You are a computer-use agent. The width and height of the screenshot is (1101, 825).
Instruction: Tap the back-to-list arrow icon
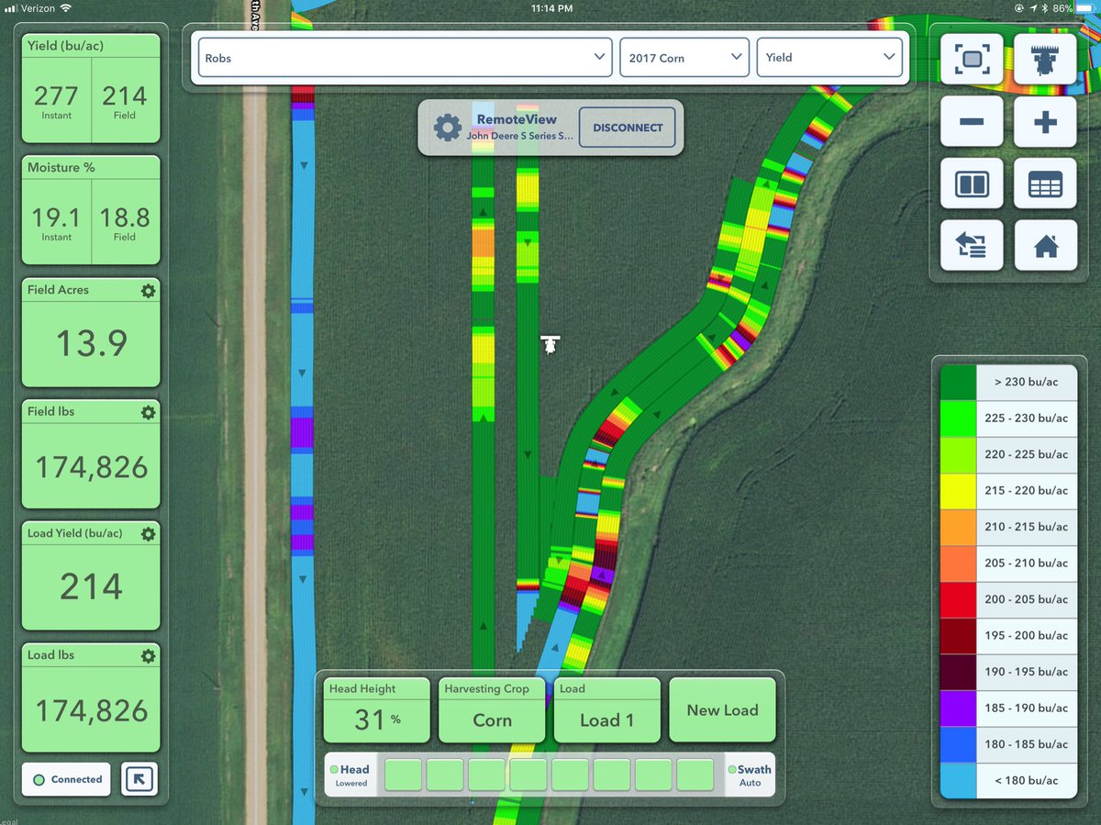pyautogui.click(x=972, y=246)
